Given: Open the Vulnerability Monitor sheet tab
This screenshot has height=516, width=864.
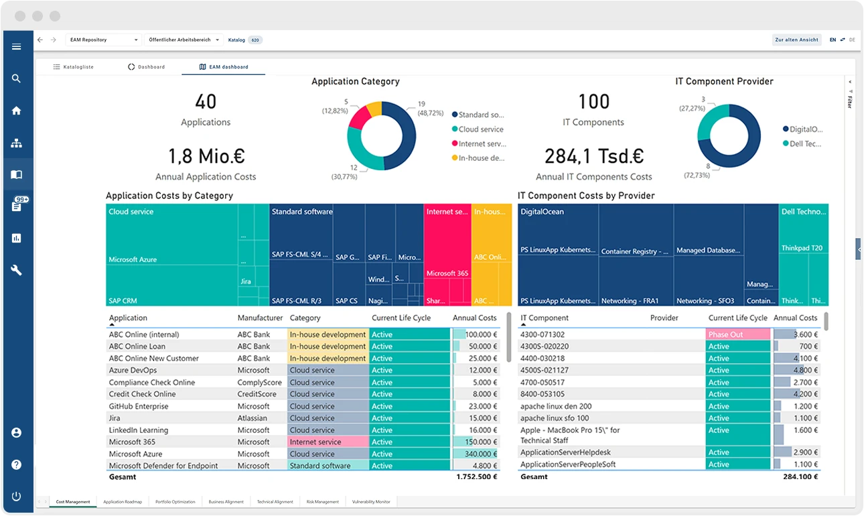Looking at the screenshot, I should (372, 502).
